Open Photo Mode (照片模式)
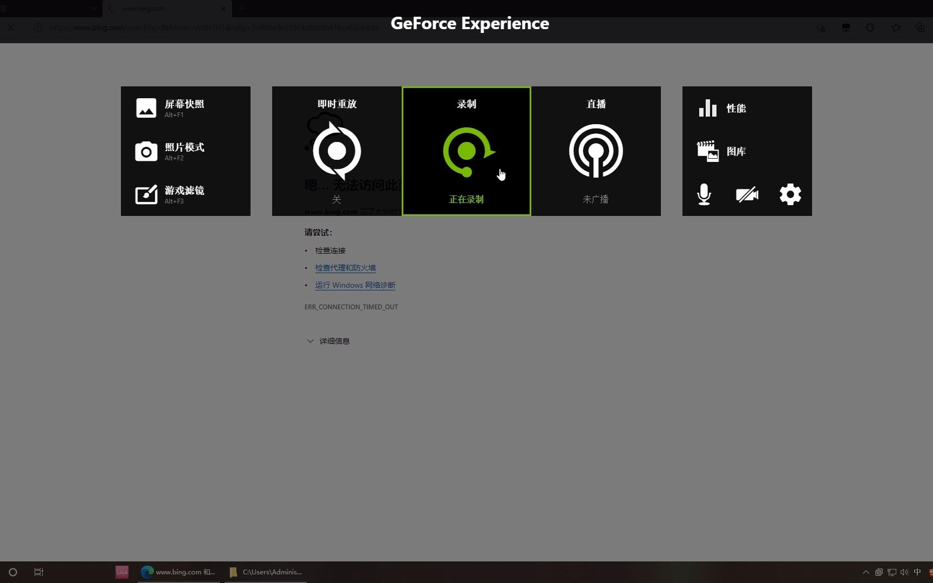933x583 pixels. click(185, 151)
